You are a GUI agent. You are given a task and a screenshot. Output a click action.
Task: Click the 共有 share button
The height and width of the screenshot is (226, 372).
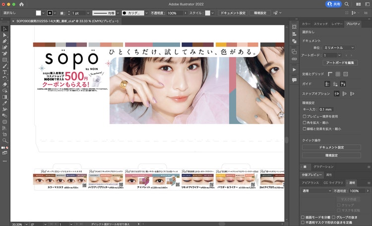coord(333,4)
